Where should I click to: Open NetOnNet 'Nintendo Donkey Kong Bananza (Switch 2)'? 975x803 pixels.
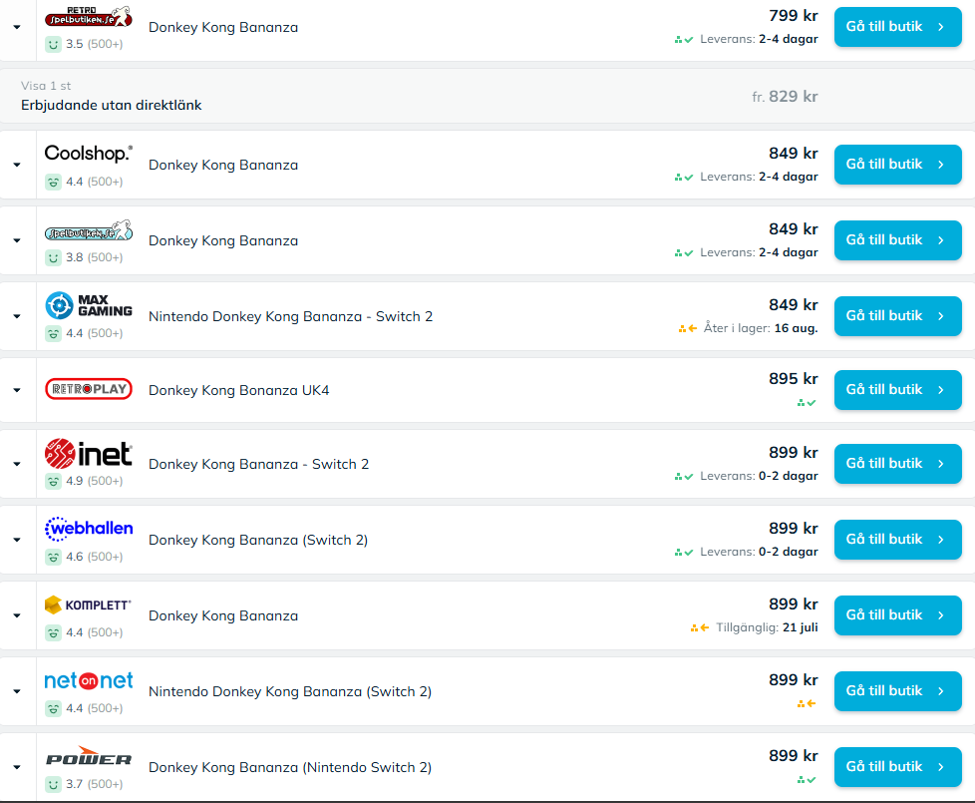coord(290,691)
